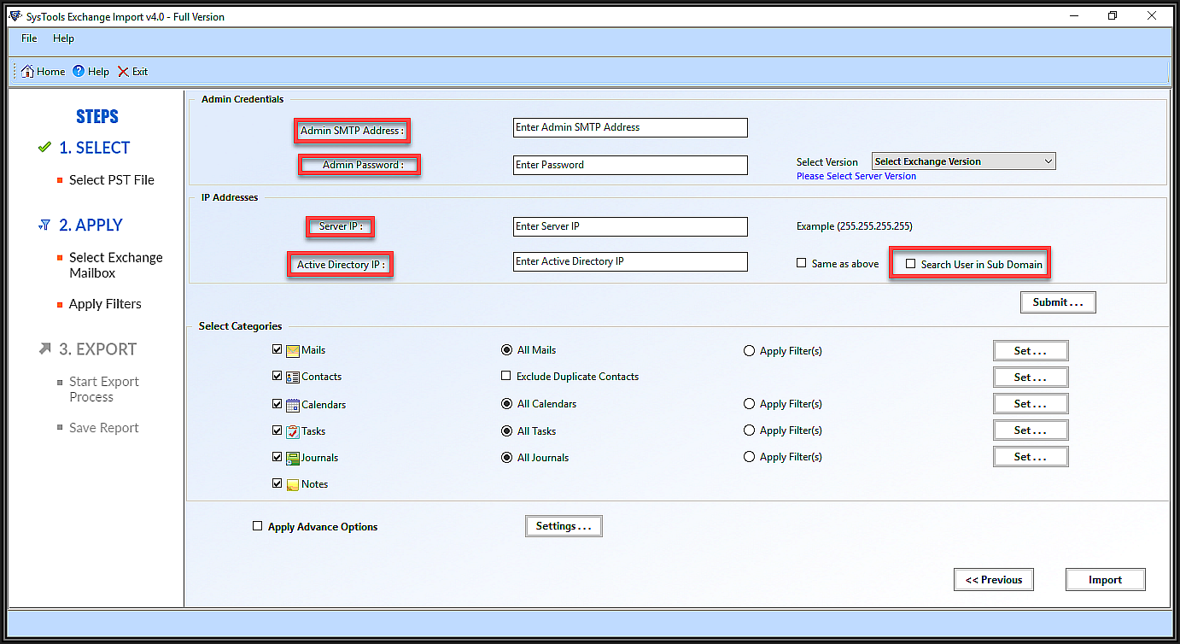Open advance options Settings button
Image resolution: width=1180 pixels, height=644 pixels.
pyautogui.click(x=564, y=526)
